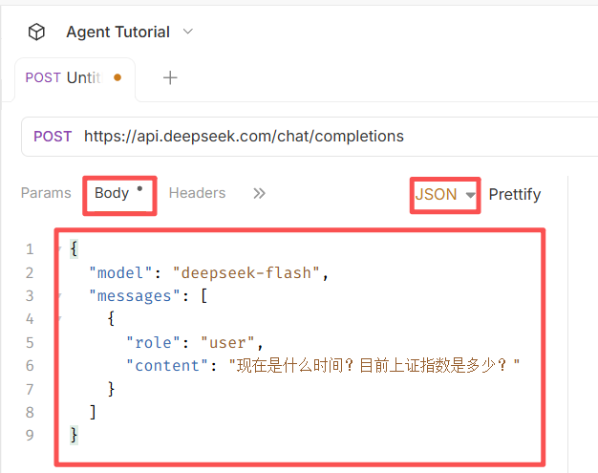This screenshot has height=473, width=598.
Task: Switch to the Body tab
Action: (x=118, y=193)
